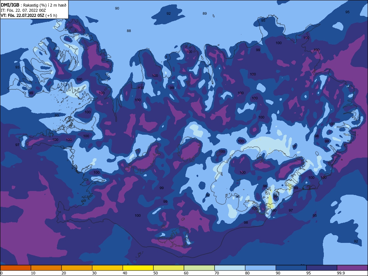
Task: Click the dark blue 90–95 legend swatch
Action: (291, 268)
